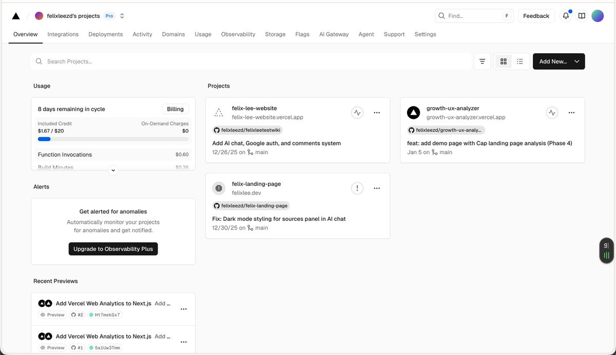This screenshot has width=616, height=355.
Task: Open felix-lee-website project name
Action: click(x=254, y=109)
